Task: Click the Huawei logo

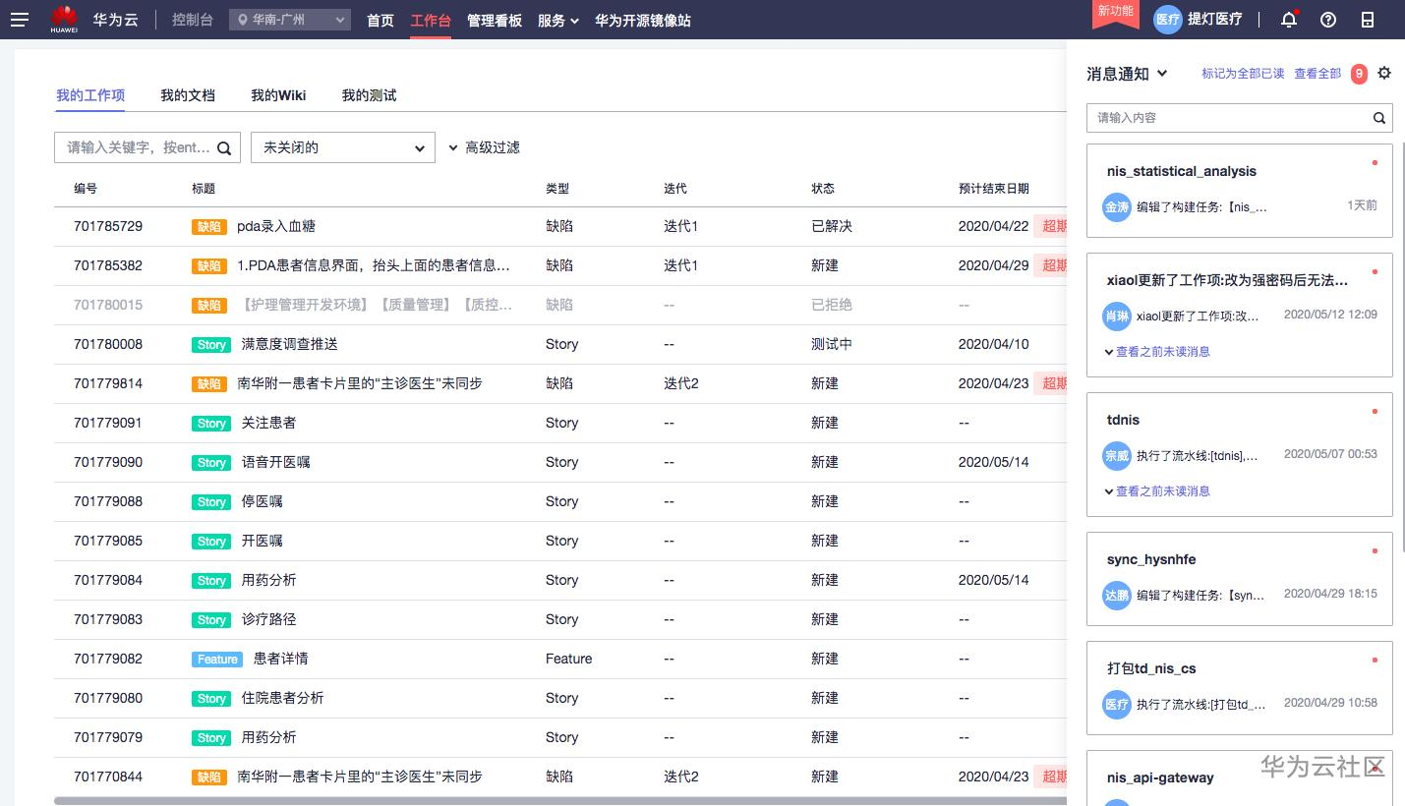Action: (64, 19)
